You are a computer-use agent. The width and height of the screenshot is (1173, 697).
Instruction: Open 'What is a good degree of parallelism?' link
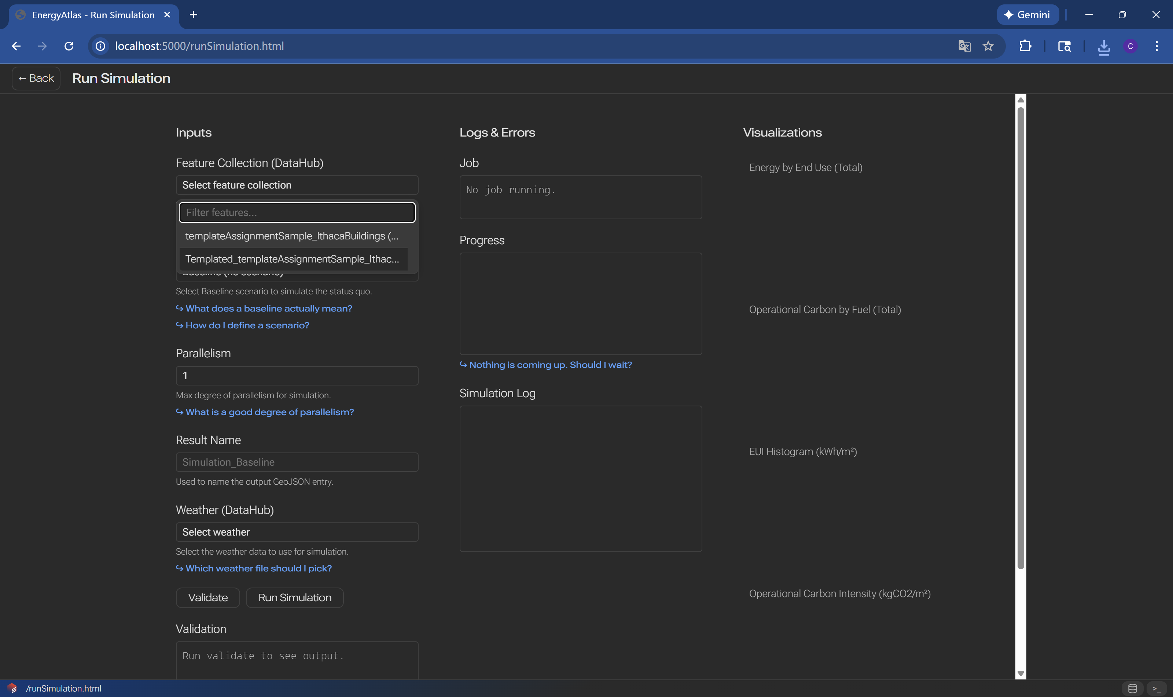[x=269, y=412]
